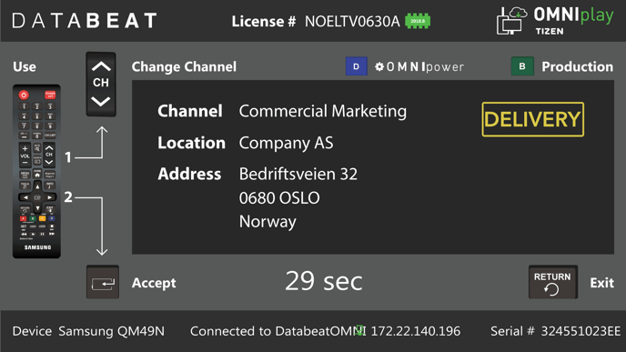Select the green B Production button
The height and width of the screenshot is (352, 626).
click(522, 66)
